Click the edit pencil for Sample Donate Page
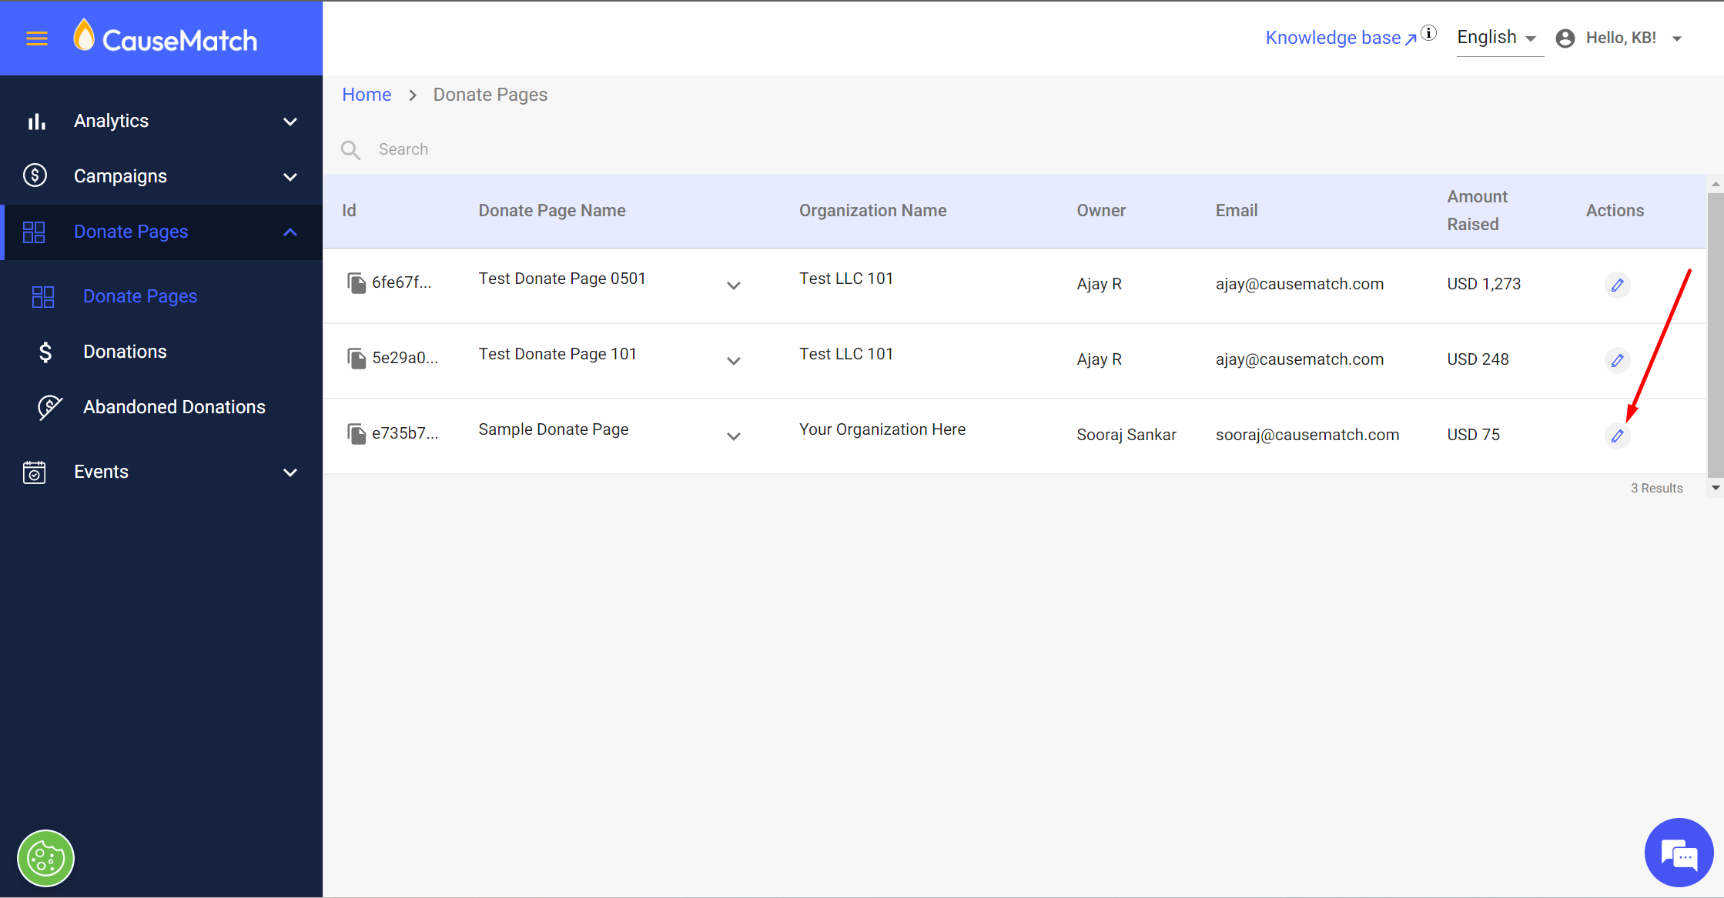The image size is (1724, 898). tap(1617, 436)
